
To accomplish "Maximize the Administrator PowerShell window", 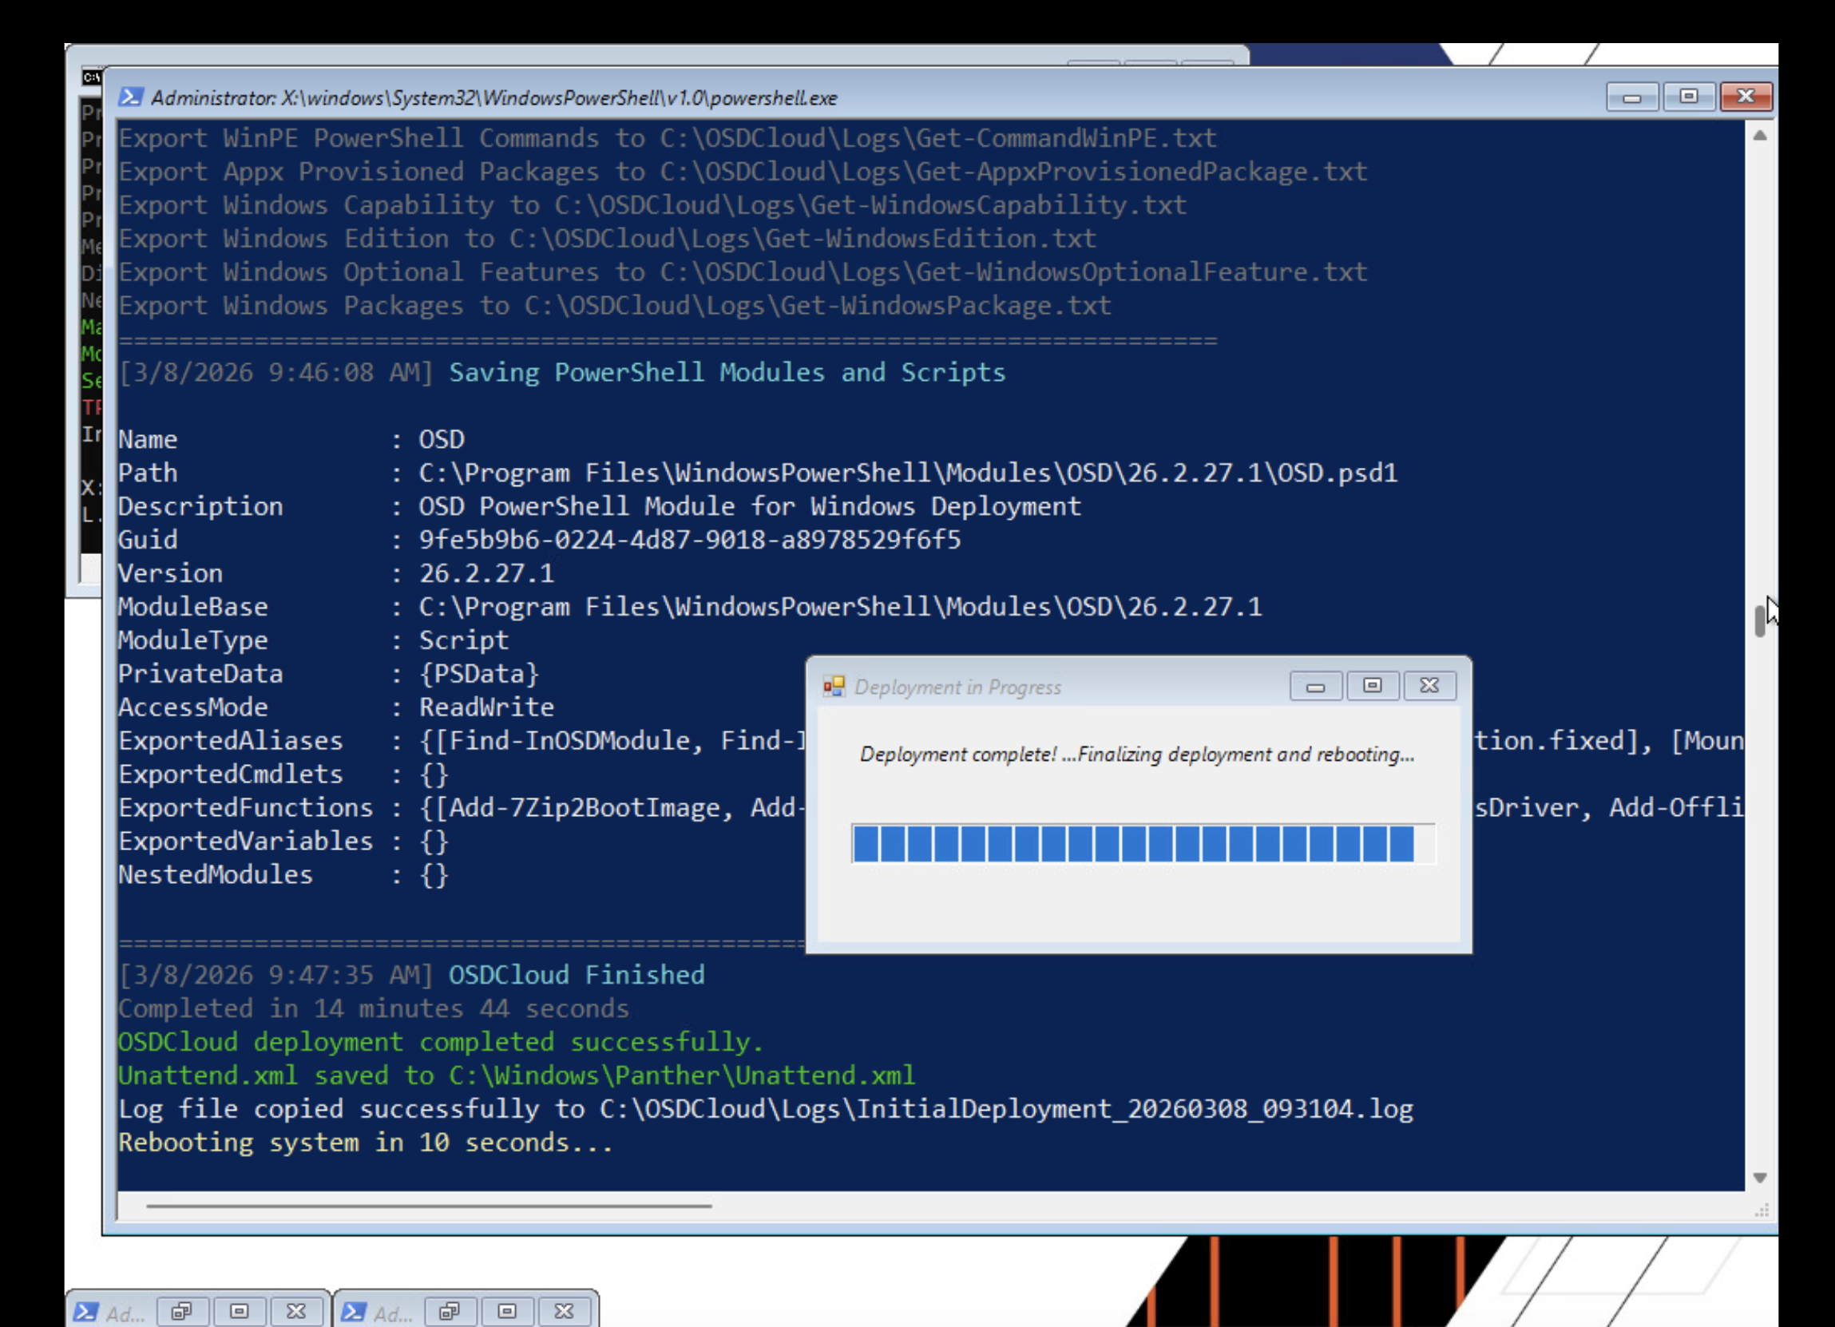I will coord(1689,97).
